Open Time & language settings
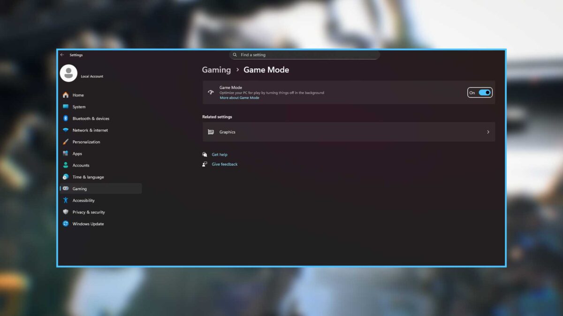This screenshot has width=563, height=316. [x=89, y=176]
